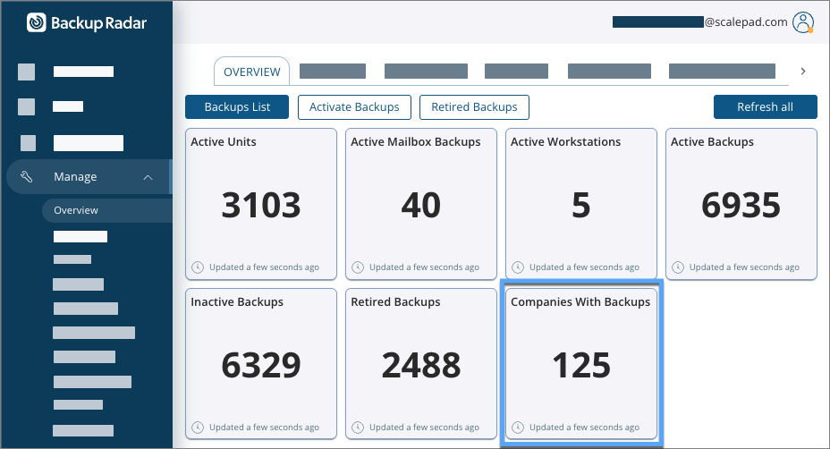Click the Active Workstations value 5
830x449 pixels.
click(580, 205)
